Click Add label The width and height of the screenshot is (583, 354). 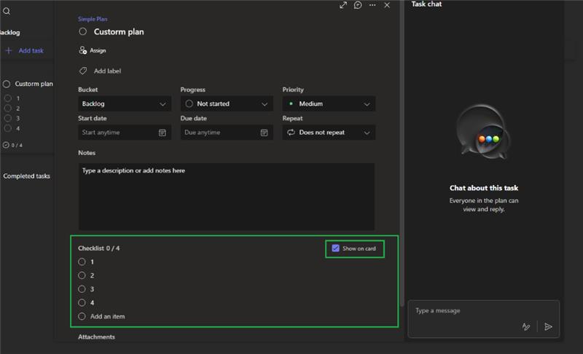pyautogui.click(x=107, y=71)
